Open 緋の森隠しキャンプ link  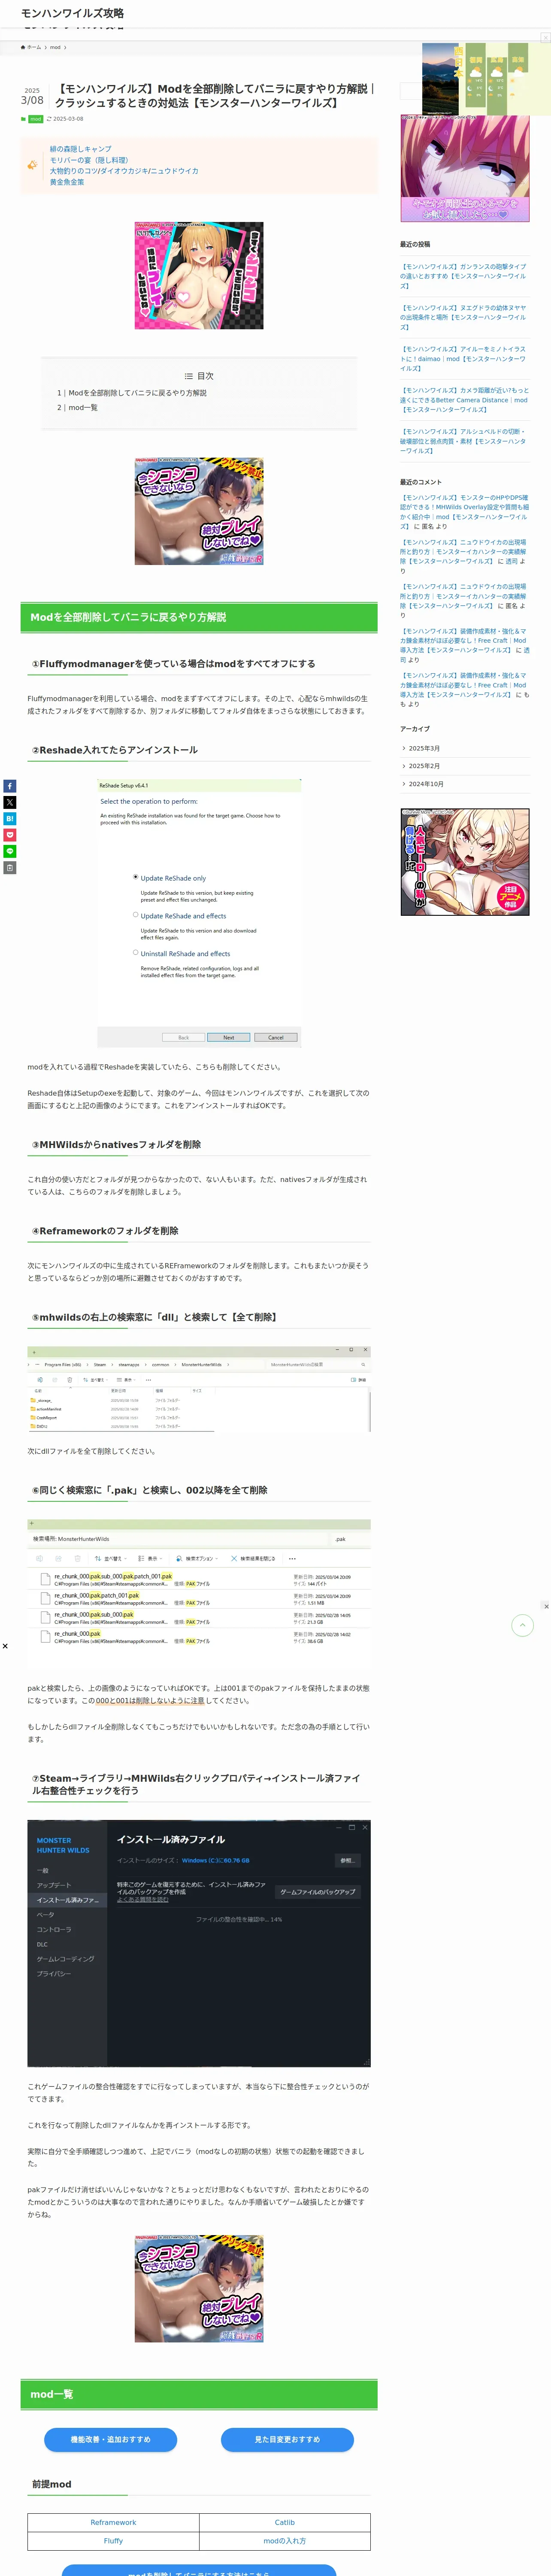click(81, 148)
